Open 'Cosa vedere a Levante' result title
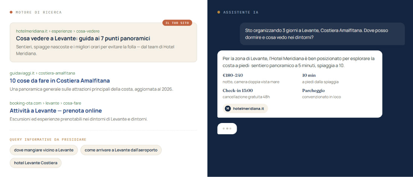 pos(83,38)
